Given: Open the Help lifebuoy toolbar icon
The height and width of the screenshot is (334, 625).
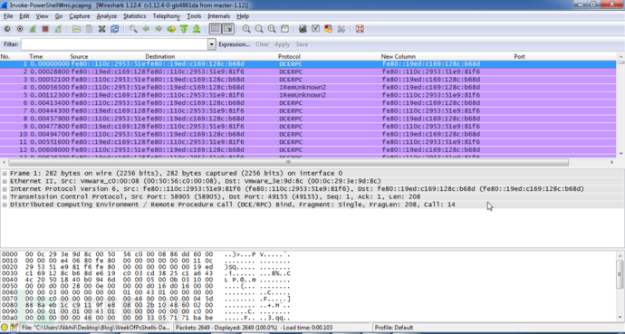Looking at the screenshot, I should pyautogui.click(x=360, y=29).
